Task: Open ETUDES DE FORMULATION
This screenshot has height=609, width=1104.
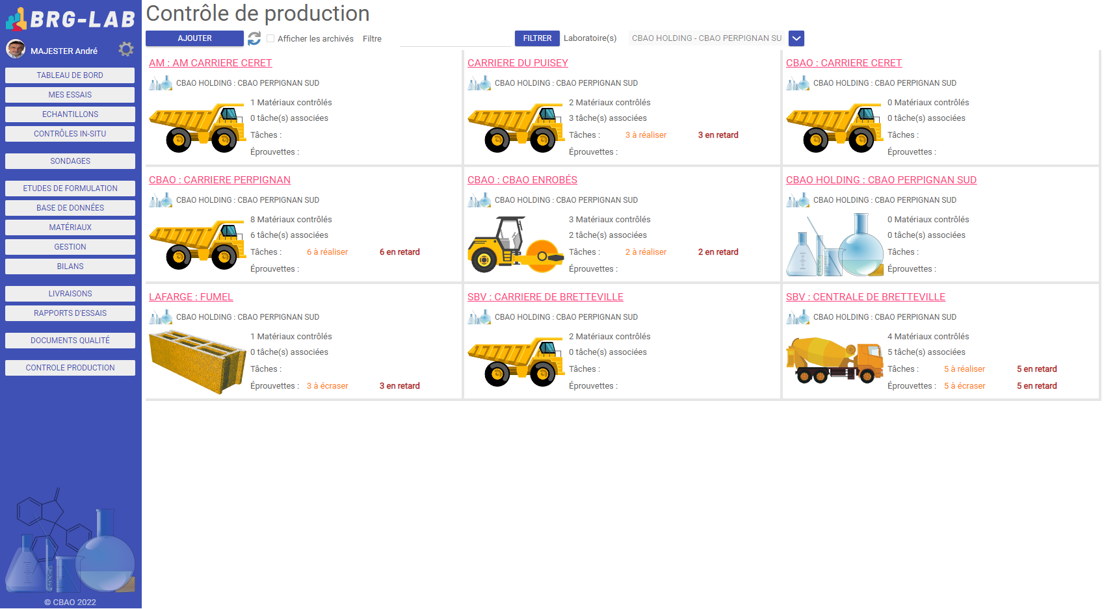Action: 70,188
